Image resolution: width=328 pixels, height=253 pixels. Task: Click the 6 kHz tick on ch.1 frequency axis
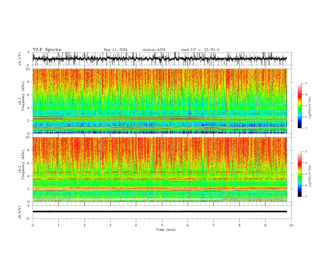click(x=29, y=95)
